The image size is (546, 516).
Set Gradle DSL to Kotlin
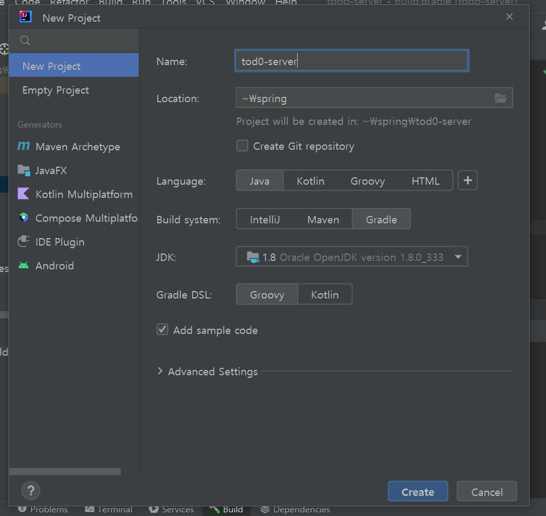[x=325, y=294]
